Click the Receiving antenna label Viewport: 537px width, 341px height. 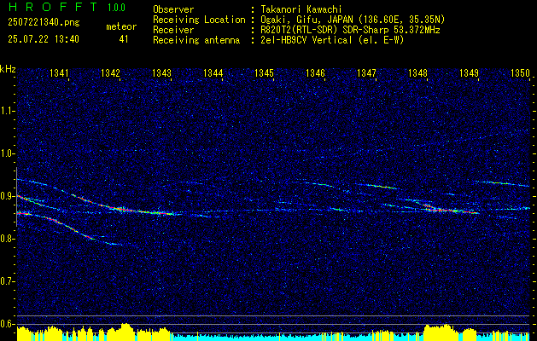196,40
